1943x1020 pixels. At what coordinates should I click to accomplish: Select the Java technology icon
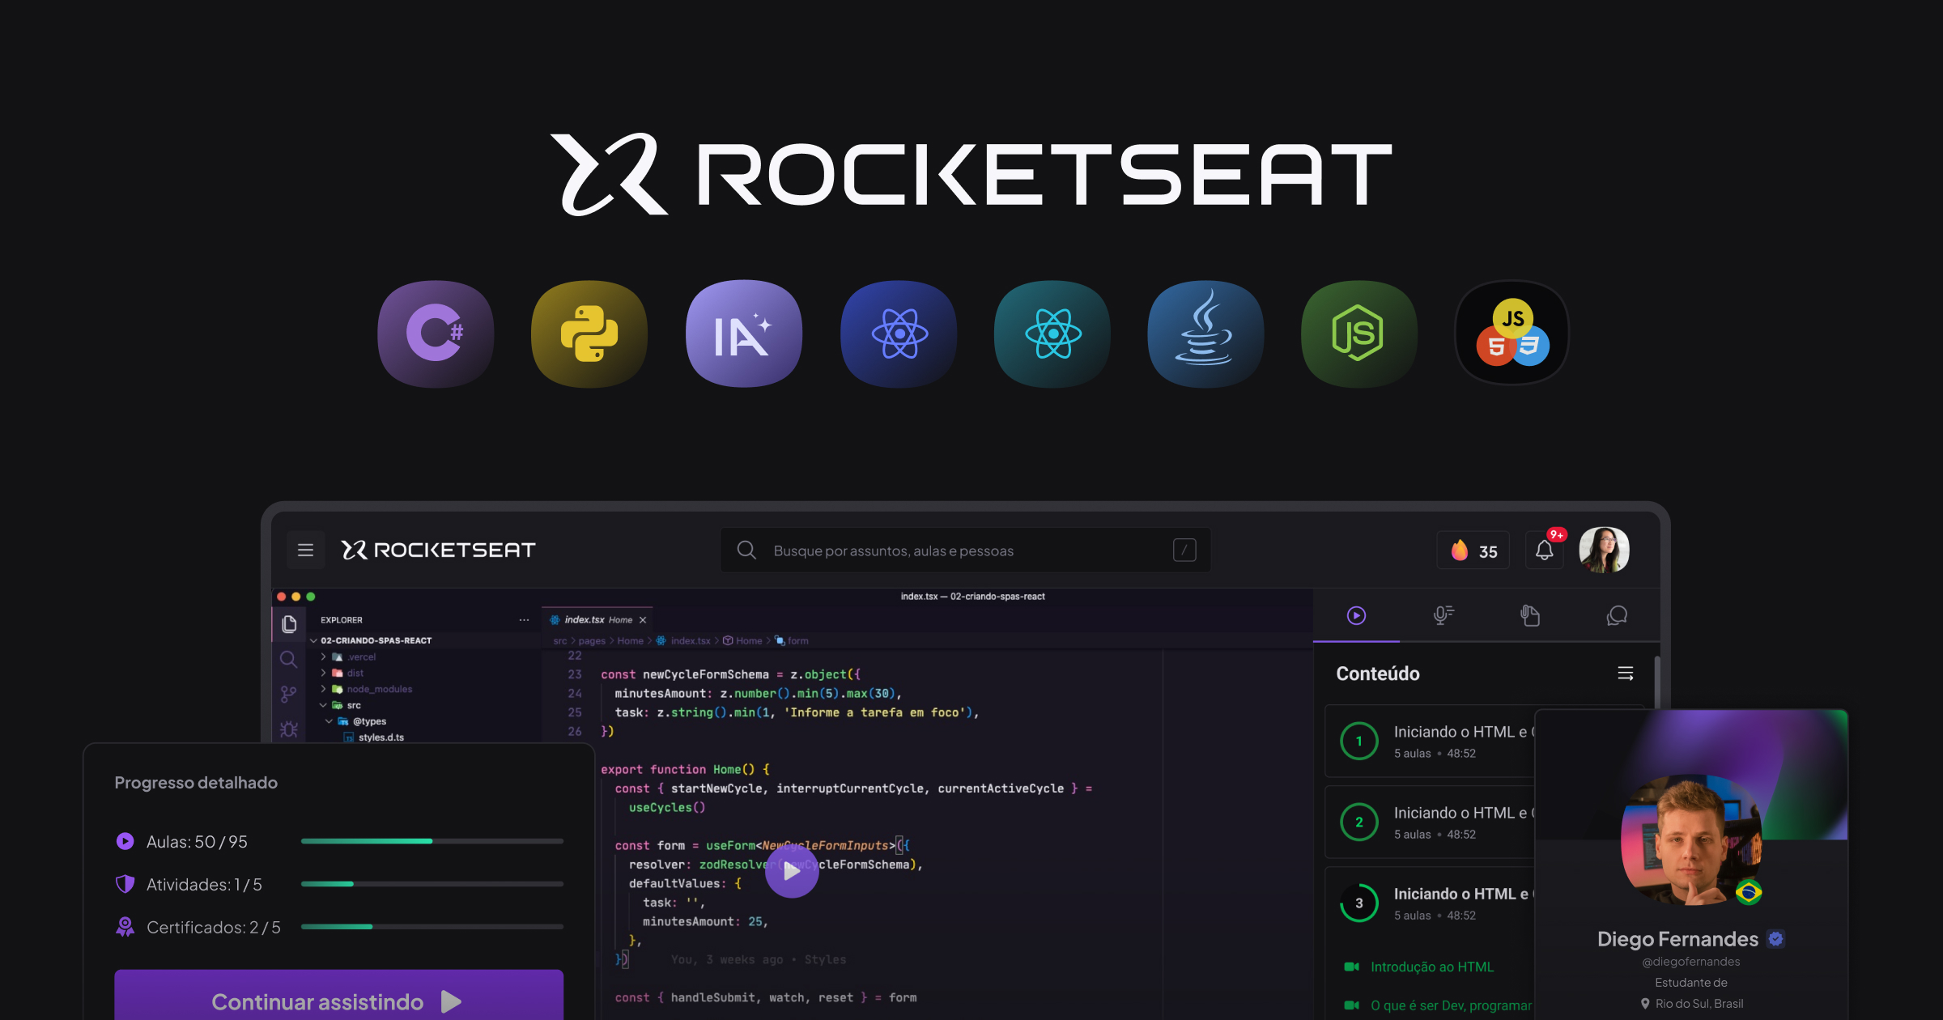(1205, 334)
